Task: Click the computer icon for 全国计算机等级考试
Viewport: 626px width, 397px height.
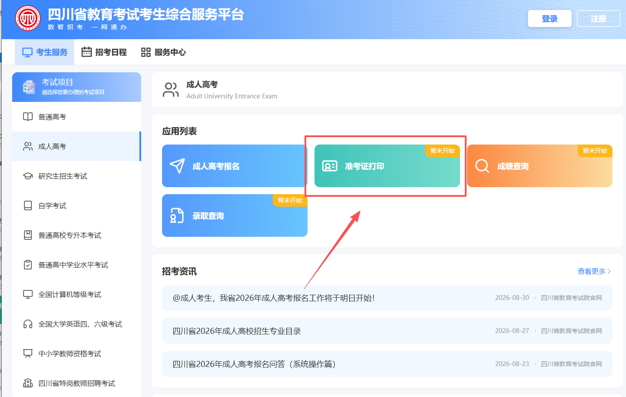Action: tap(28, 294)
